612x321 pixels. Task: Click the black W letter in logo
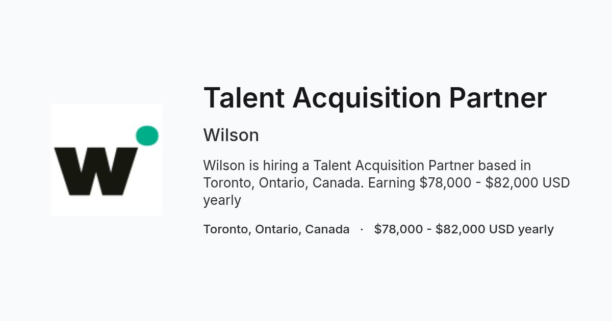[x=96, y=172]
